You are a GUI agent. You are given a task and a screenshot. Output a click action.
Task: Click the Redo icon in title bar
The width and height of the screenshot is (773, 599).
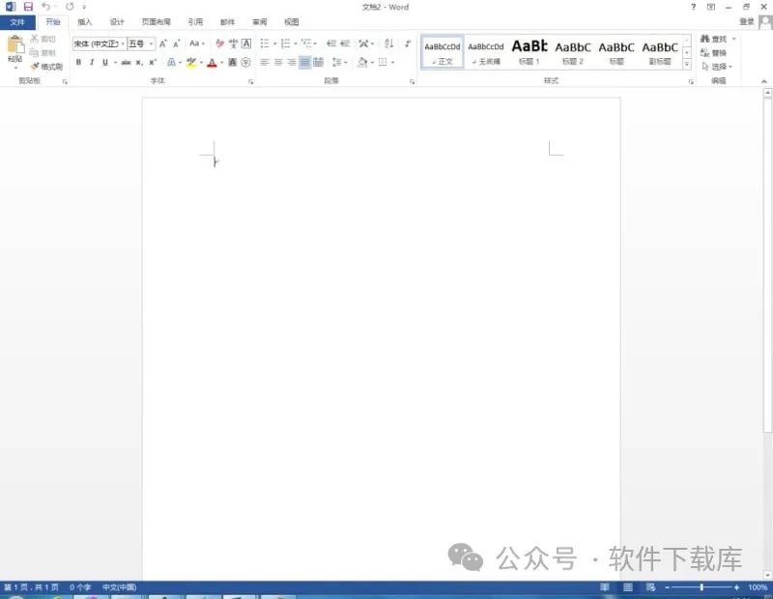tap(70, 7)
